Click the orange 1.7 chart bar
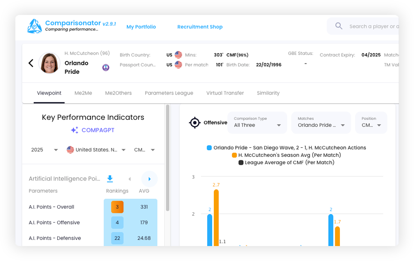Image resolution: width=414 pixels, height=261 pixels. [x=338, y=237]
